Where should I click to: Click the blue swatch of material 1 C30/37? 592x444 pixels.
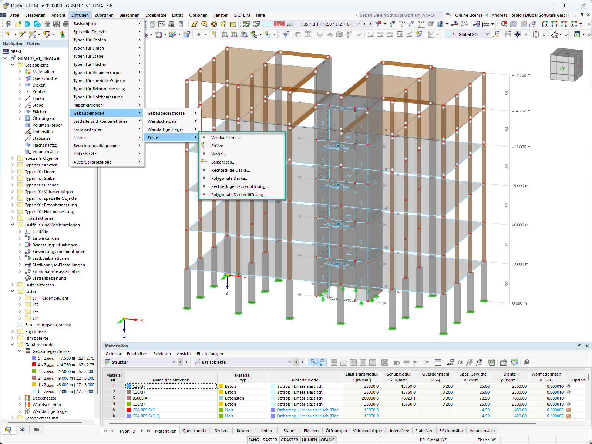coord(129,386)
